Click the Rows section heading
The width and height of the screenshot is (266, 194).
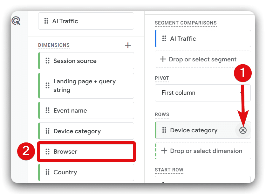coord(162,114)
